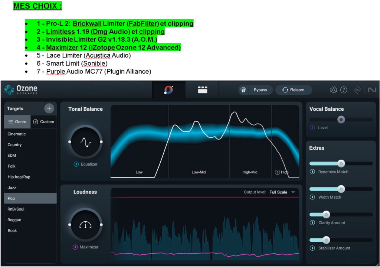Click the iZotope logo icon
Screen dimensions: 380x267
point(358,90)
